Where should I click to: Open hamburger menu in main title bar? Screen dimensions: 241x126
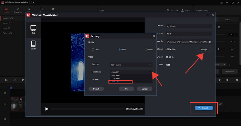point(221,3)
